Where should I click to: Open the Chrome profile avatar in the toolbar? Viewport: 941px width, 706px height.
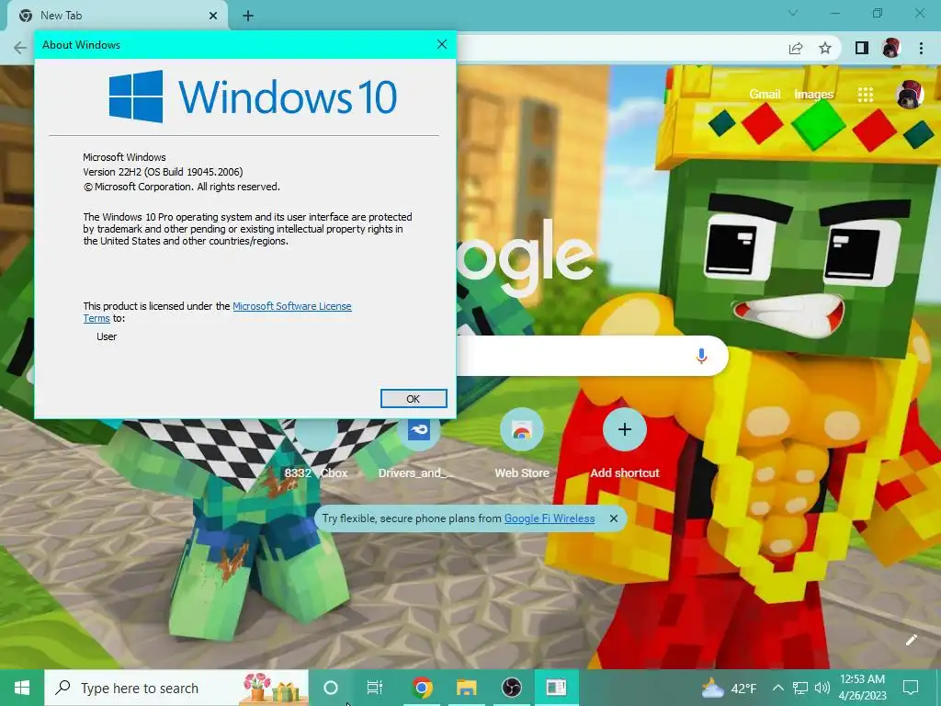891,48
